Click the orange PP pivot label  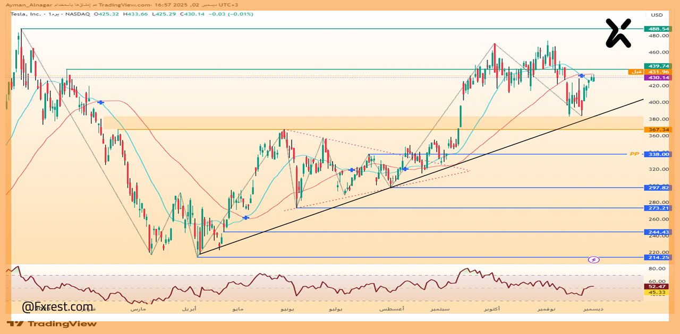tap(634, 154)
